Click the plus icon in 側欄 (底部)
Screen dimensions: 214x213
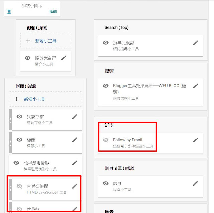16,99
